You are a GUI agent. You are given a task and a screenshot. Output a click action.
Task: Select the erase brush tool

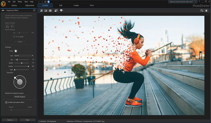12,27
